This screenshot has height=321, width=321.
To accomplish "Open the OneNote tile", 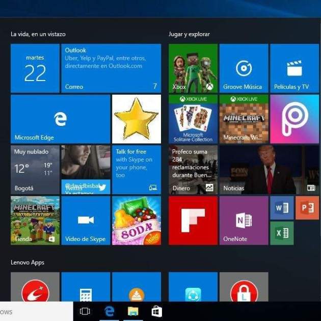I will (244, 221).
